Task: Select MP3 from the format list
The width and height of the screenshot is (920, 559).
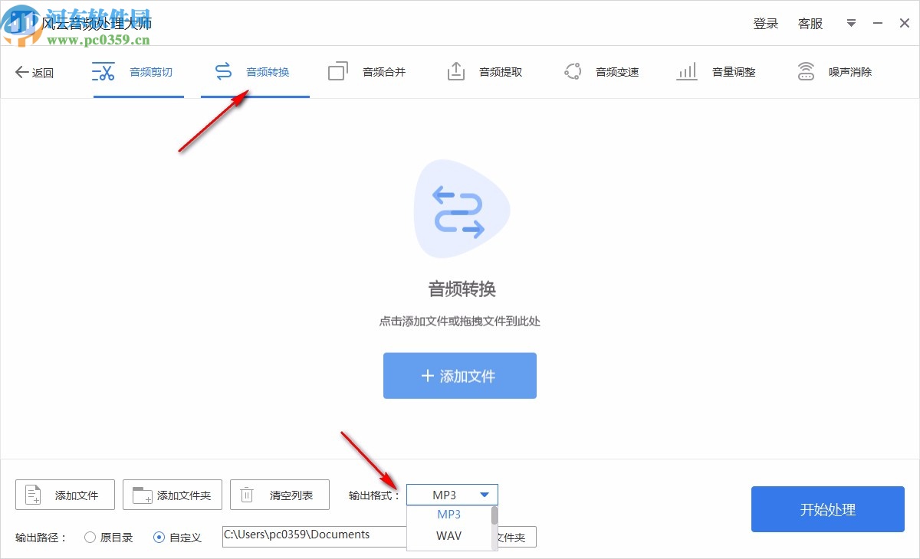Action: (x=449, y=514)
